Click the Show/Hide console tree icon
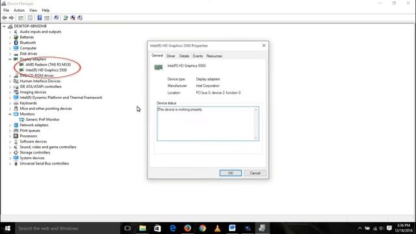This screenshot has width=416, height=234. 21,18
